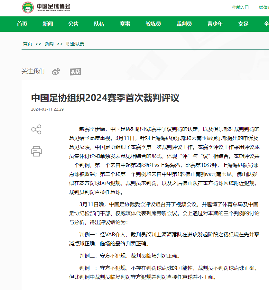
Task: Click the 职业联赛 breadcrumb link
Action: [75, 44]
